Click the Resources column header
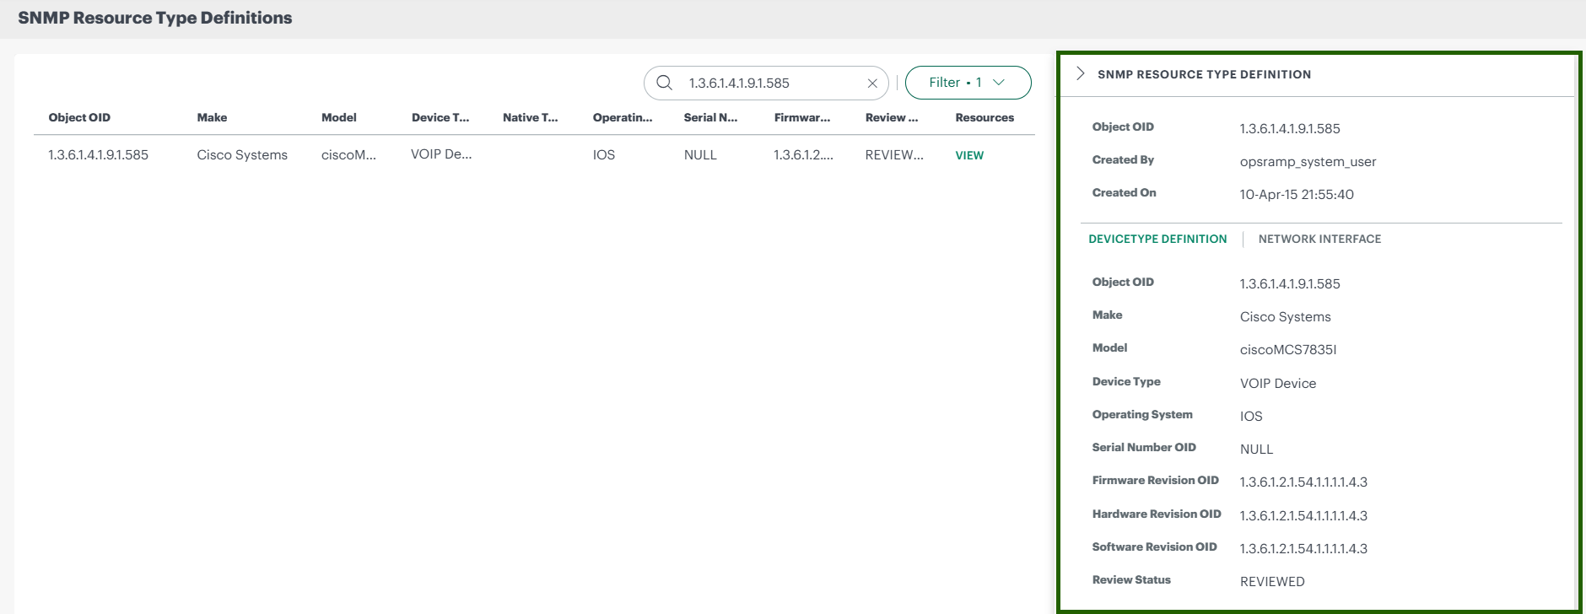Screen dimensions: 1586x614 click(985, 118)
